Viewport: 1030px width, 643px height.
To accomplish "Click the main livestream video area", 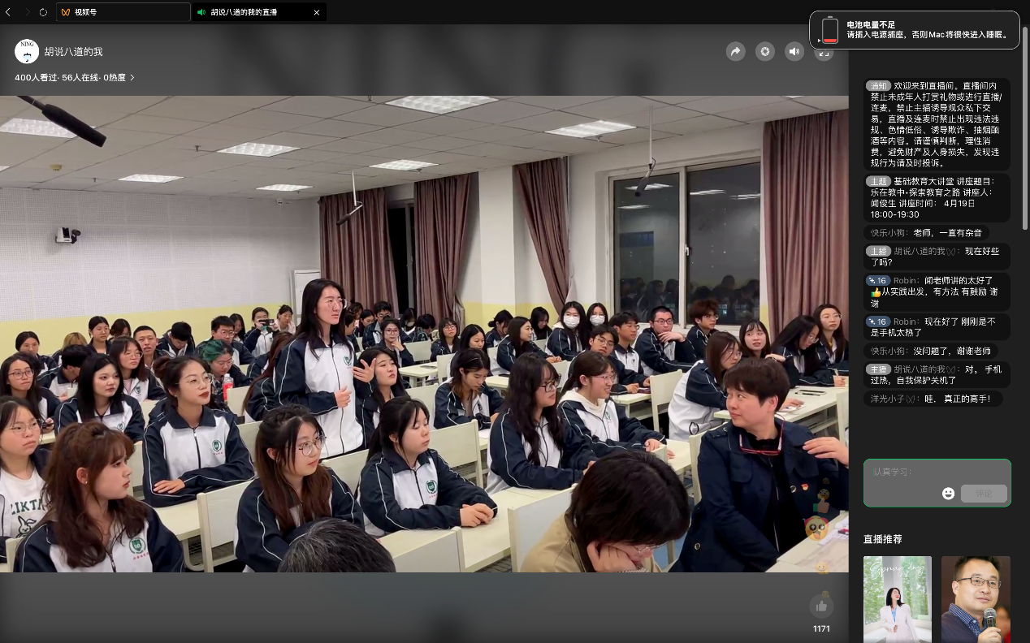I will [x=424, y=334].
